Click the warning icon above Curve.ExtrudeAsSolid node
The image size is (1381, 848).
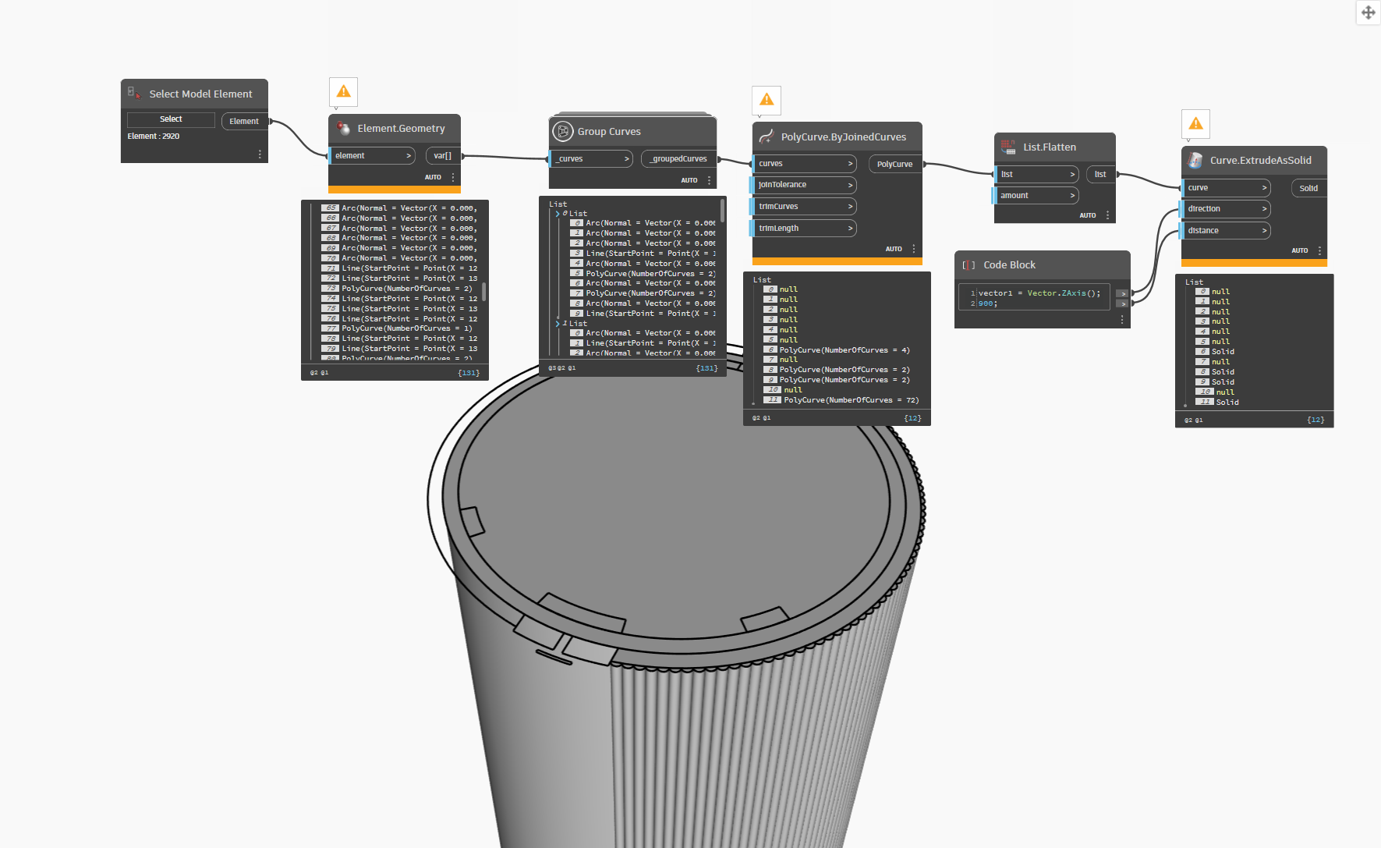[1195, 124]
